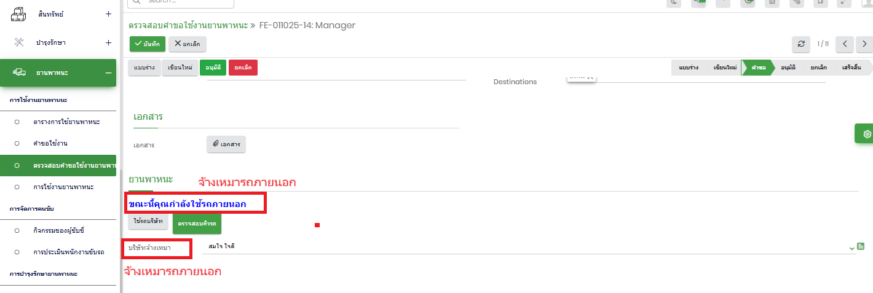Click the refresh icon beside the record counter
This screenshot has width=873, height=293.
(x=800, y=44)
